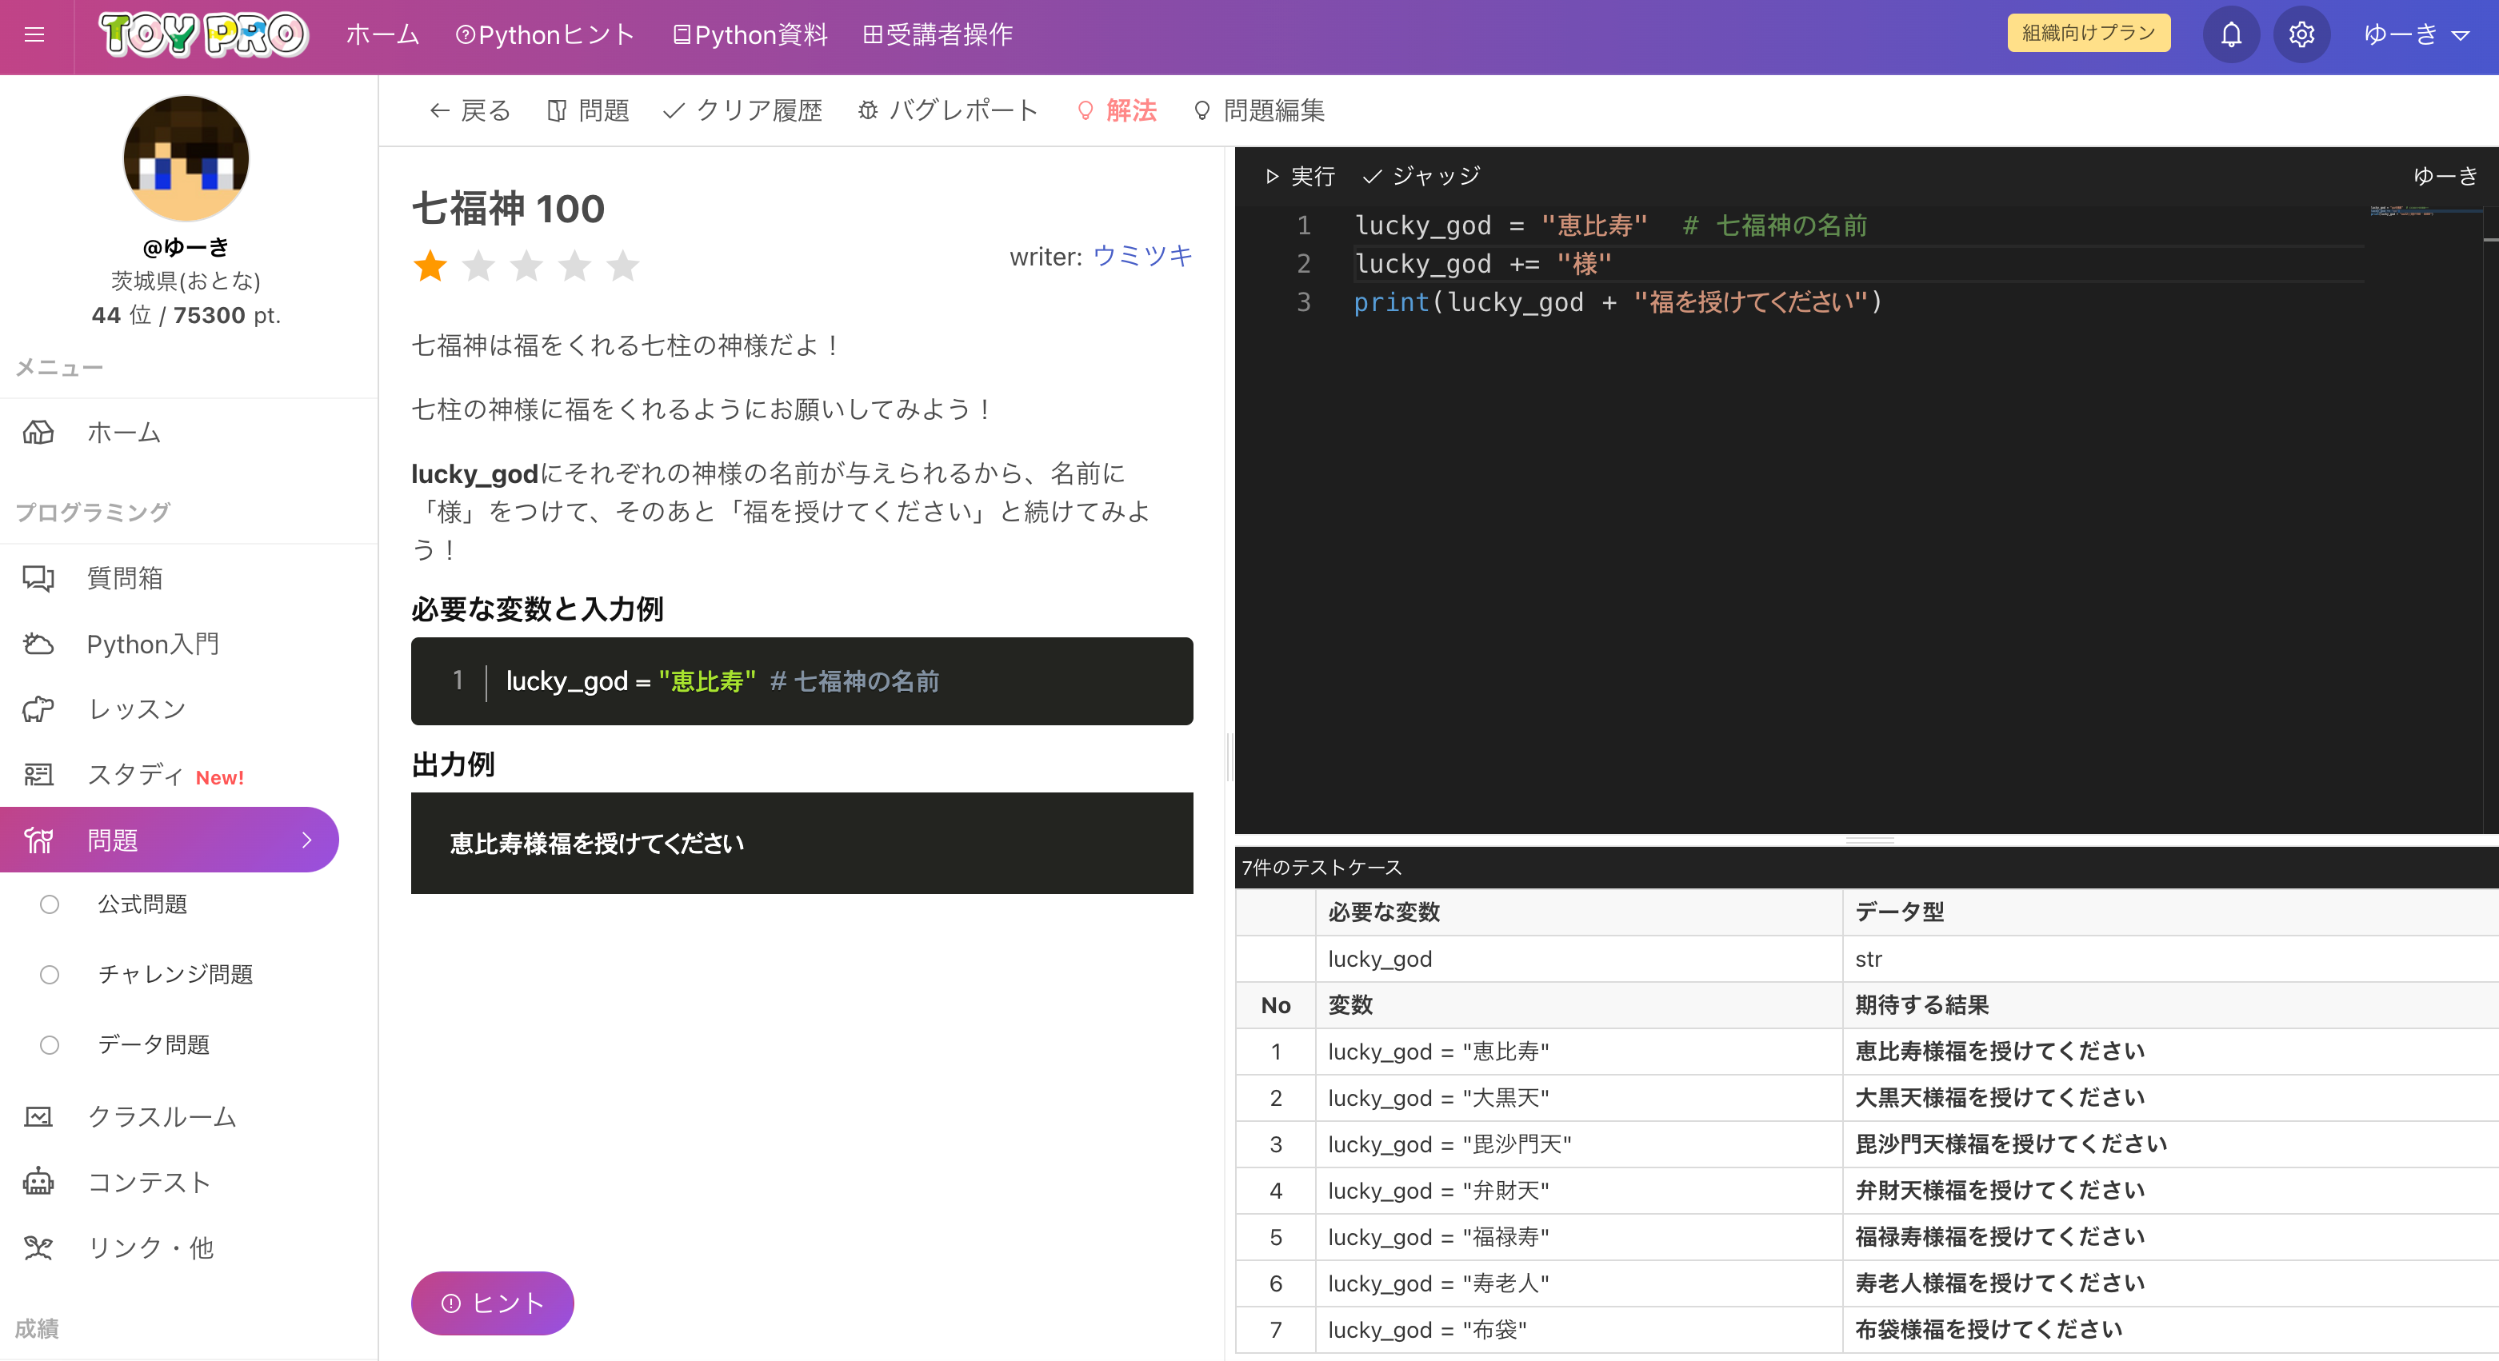Open settings gear icon
This screenshot has width=2499, height=1361.
pos(2301,35)
